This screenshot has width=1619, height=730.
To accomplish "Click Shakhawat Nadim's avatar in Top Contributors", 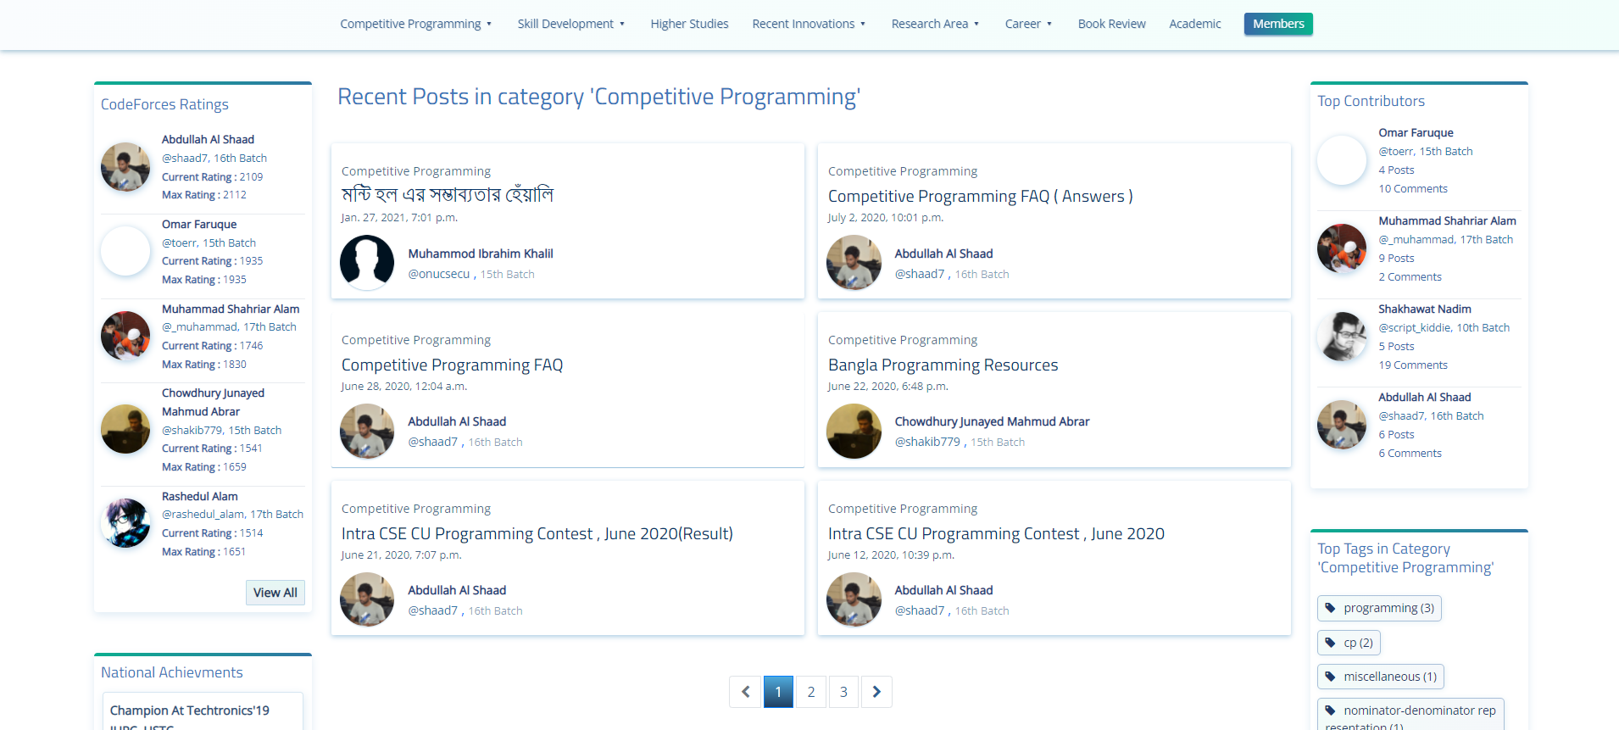I will pyautogui.click(x=1342, y=337).
